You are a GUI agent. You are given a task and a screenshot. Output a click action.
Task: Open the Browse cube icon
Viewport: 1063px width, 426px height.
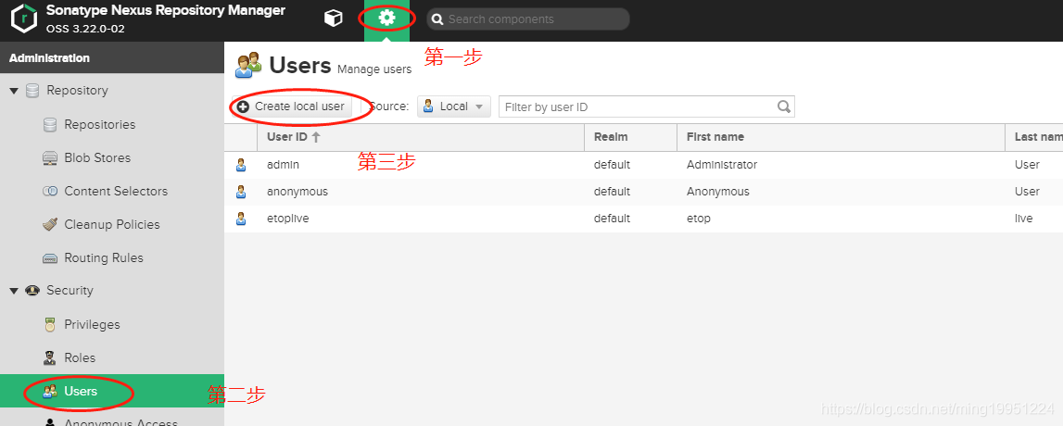pyautogui.click(x=333, y=19)
